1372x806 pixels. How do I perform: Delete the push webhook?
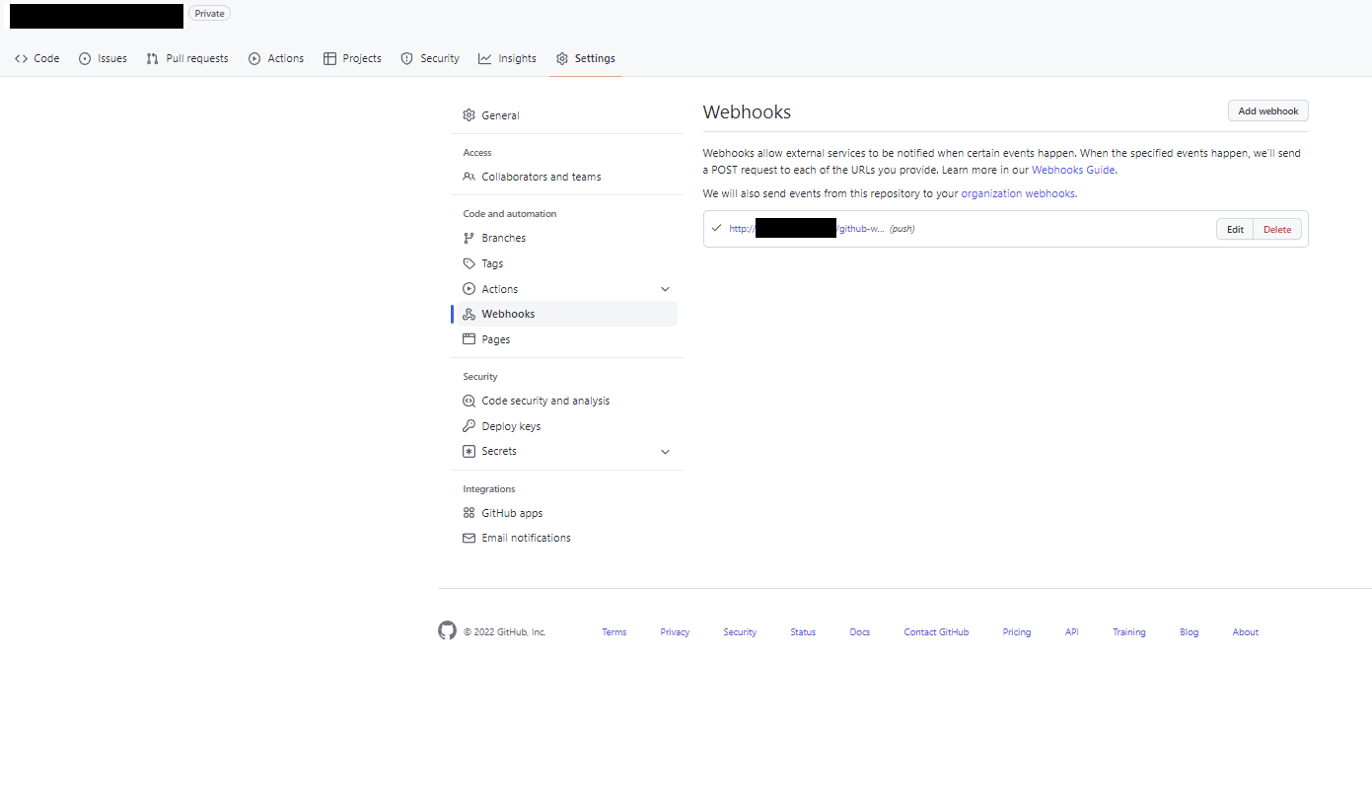(x=1277, y=229)
